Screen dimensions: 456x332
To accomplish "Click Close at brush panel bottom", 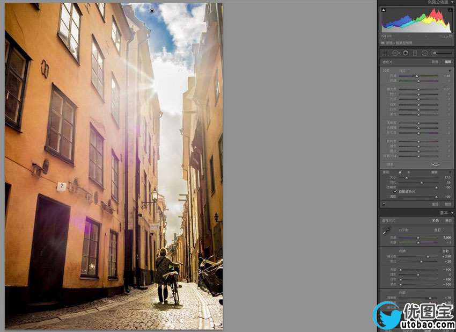I will (x=448, y=204).
